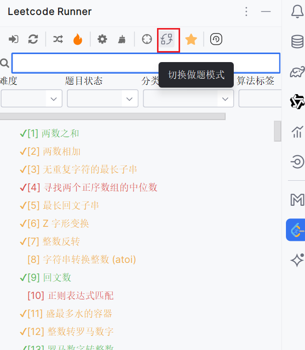Open the chart statistics sidebar icon
Viewport: 305px width, 350px height.
[x=297, y=132]
